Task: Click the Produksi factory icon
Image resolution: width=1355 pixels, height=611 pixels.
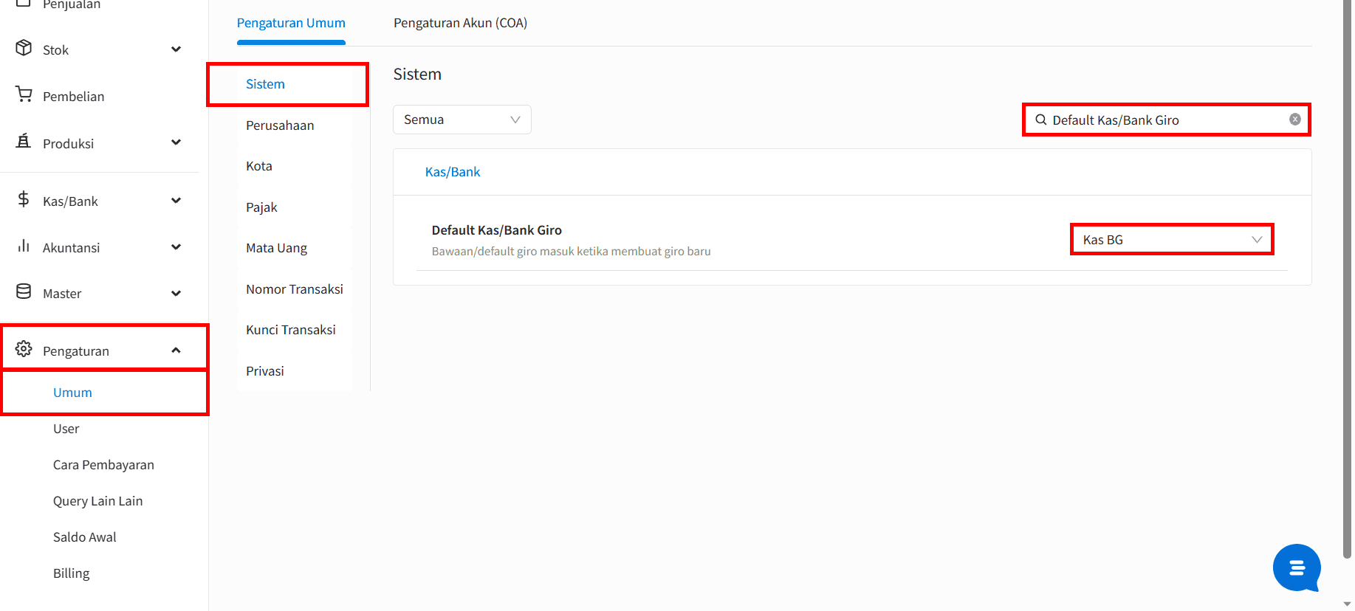Action: tap(24, 141)
